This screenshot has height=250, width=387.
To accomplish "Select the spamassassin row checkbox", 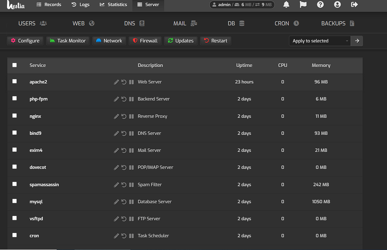I will (x=15, y=184).
